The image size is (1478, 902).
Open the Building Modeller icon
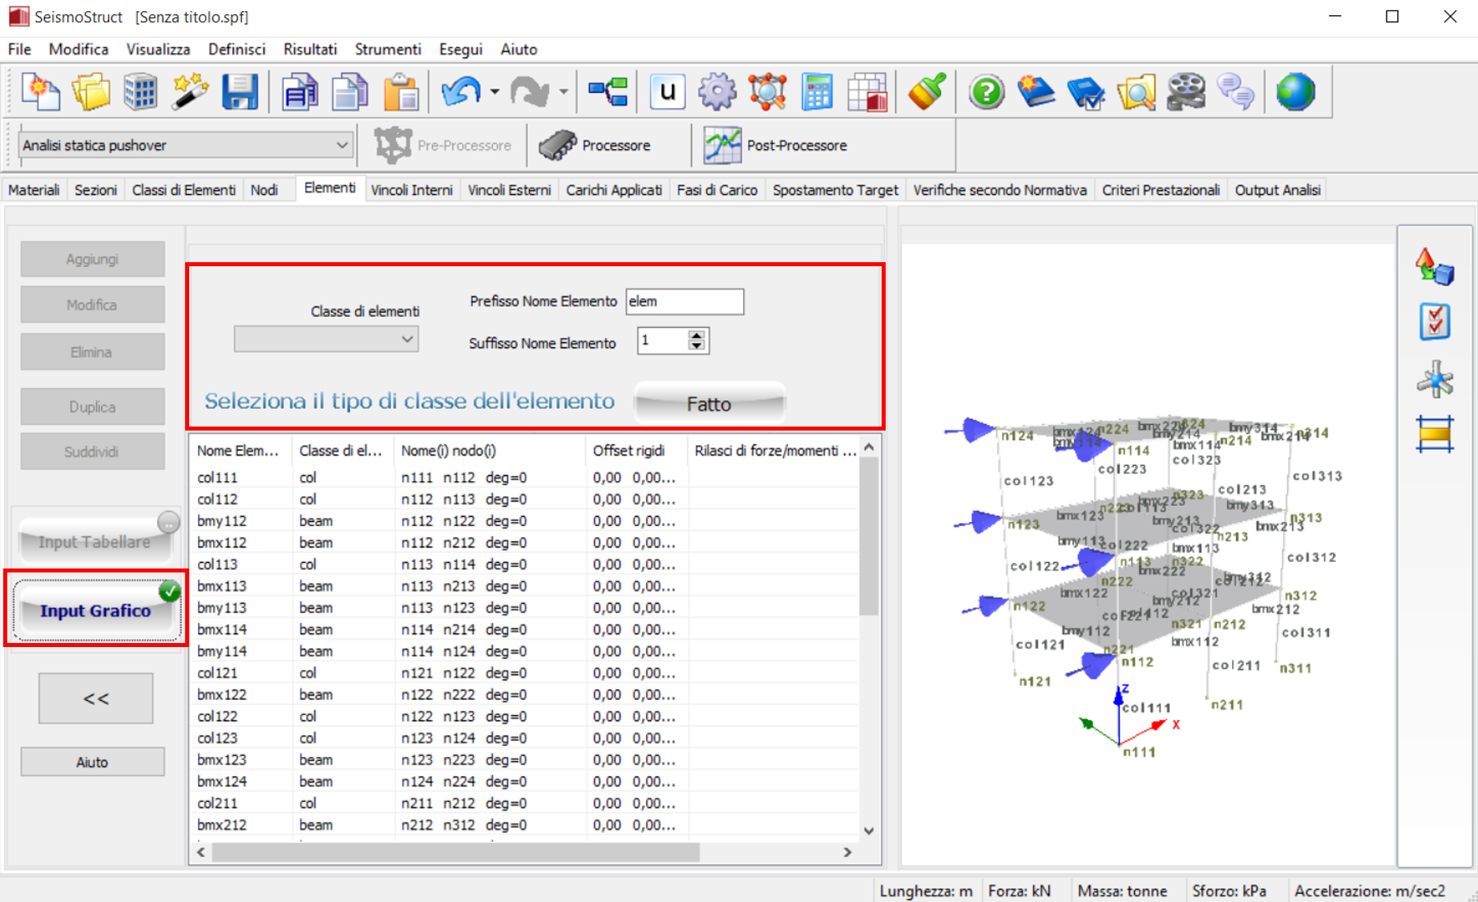pos(140,92)
